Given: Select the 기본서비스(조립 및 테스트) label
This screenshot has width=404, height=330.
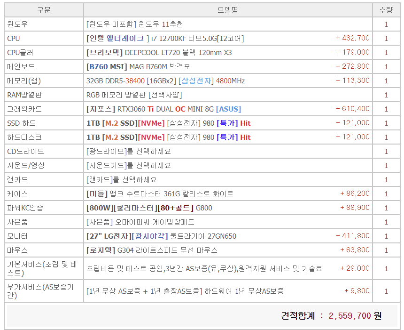Looking at the screenshot, I should pyautogui.click(x=42, y=268).
